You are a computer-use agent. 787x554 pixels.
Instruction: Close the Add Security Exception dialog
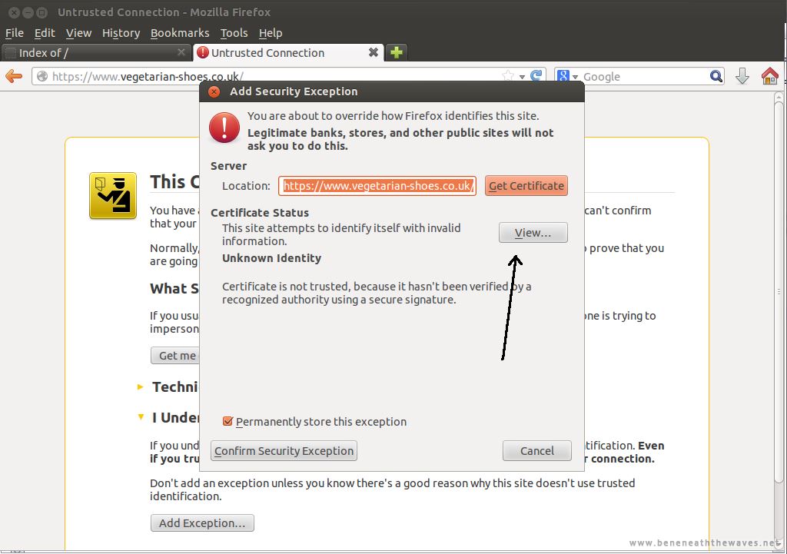pyautogui.click(x=214, y=92)
